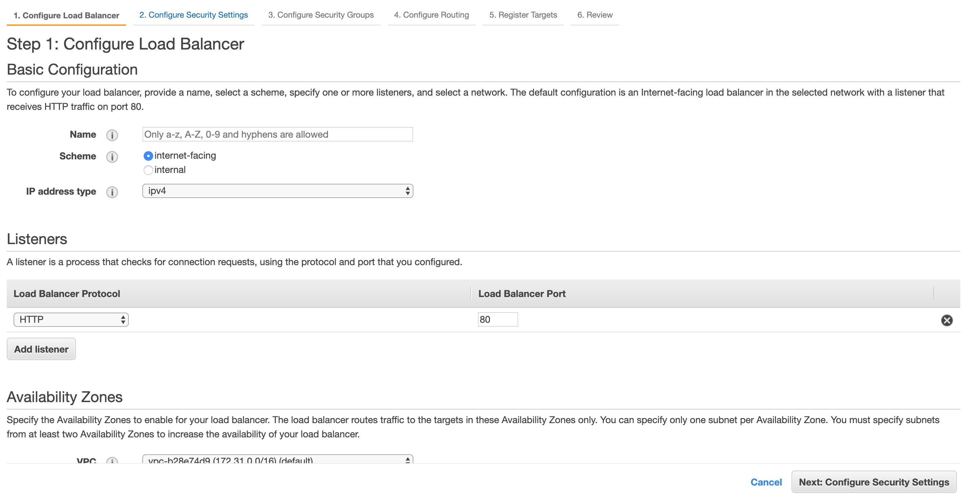This screenshot has width=965, height=495.
Task: Open the Configure Security Groups step
Action: 321,15
